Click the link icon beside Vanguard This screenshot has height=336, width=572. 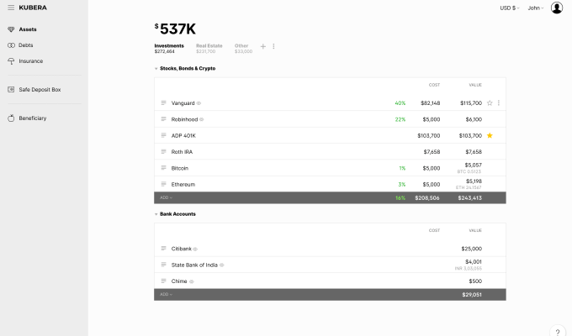(x=199, y=103)
